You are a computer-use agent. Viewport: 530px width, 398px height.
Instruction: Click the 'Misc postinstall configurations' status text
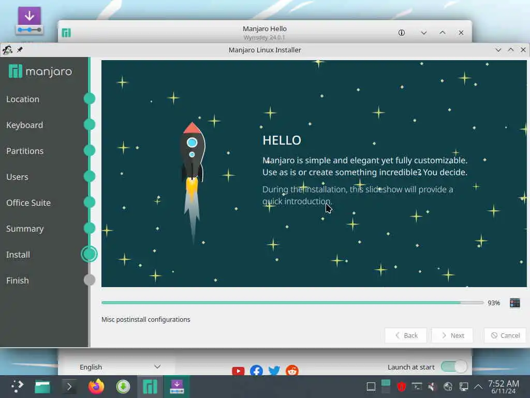pyautogui.click(x=145, y=319)
